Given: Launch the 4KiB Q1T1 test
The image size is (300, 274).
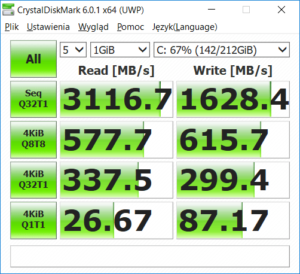Looking at the screenshot, I should tap(33, 220).
